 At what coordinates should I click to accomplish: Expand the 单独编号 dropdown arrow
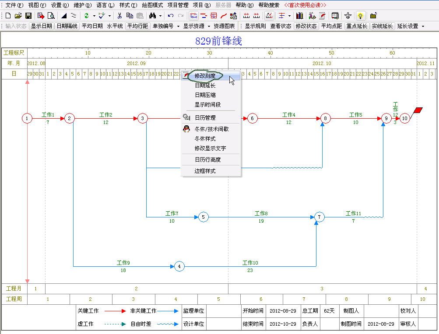(x=178, y=26)
